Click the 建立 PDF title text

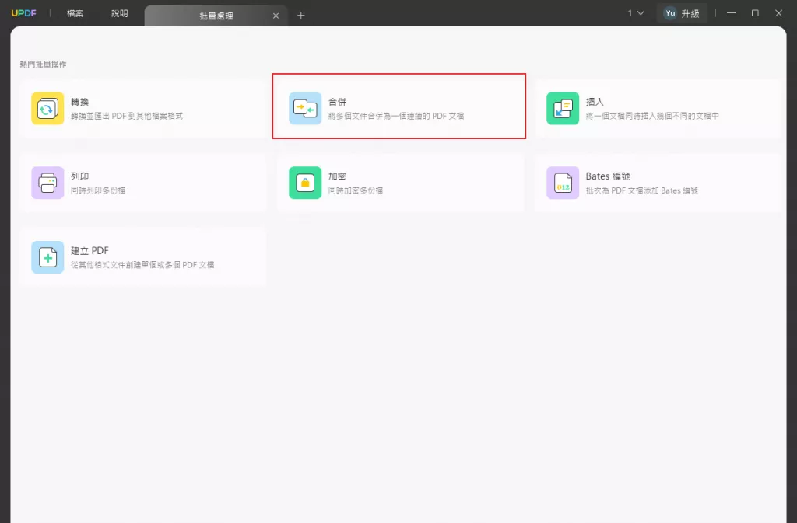(90, 250)
